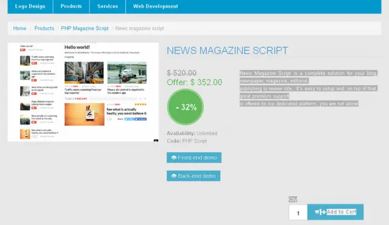Go to the Home breadcrumb link

[19, 29]
